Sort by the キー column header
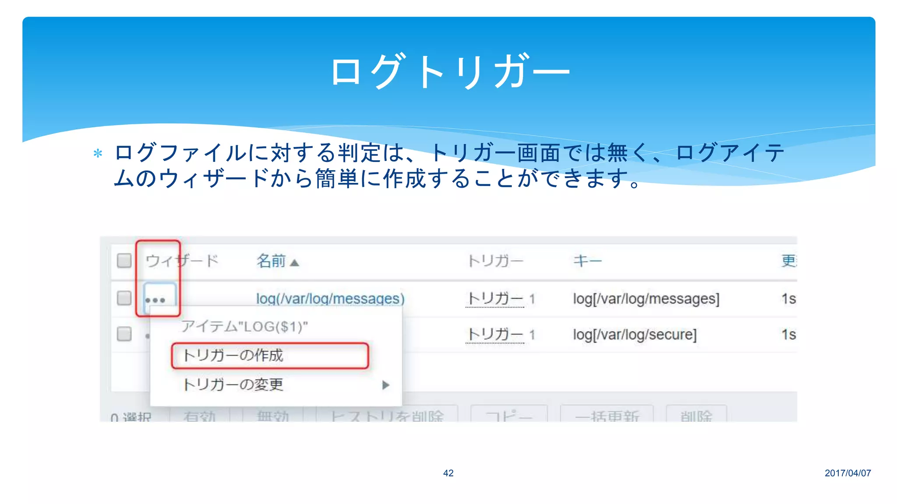The image size is (897, 504). coord(587,261)
